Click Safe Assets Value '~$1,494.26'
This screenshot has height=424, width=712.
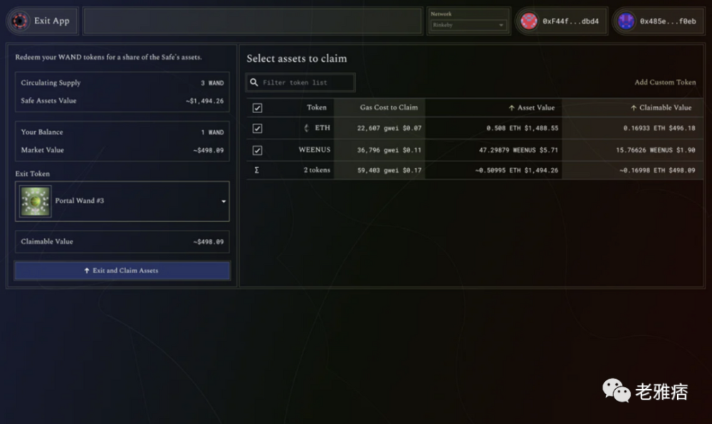click(x=204, y=101)
